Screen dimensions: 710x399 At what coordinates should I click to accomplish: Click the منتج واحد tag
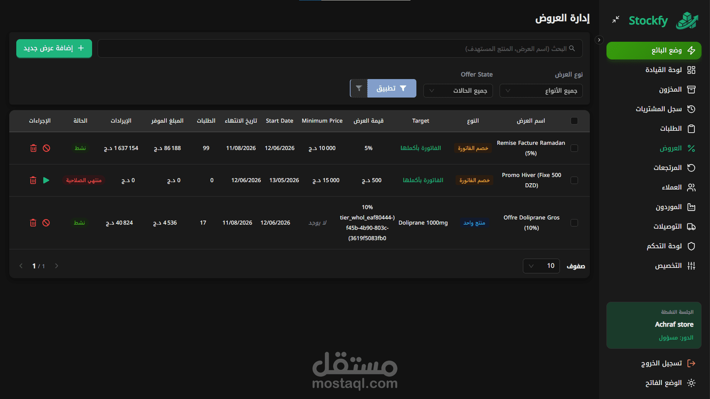pyautogui.click(x=474, y=223)
